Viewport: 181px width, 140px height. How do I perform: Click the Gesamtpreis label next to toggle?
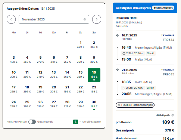point(45,122)
